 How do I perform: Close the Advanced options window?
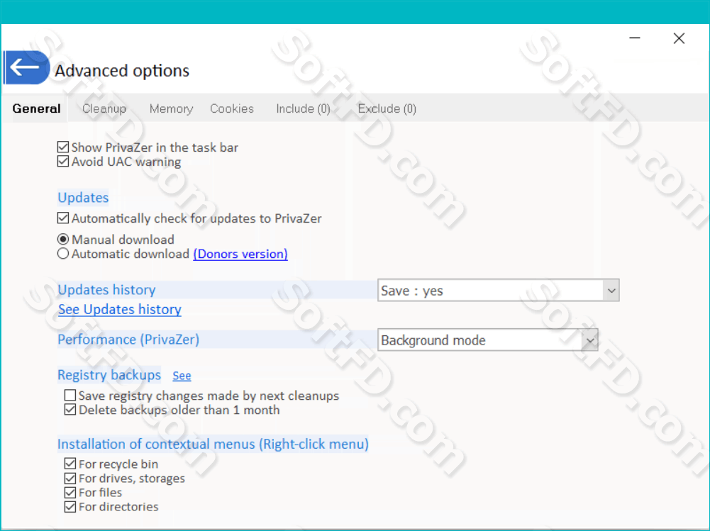click(x=679, y=38)
